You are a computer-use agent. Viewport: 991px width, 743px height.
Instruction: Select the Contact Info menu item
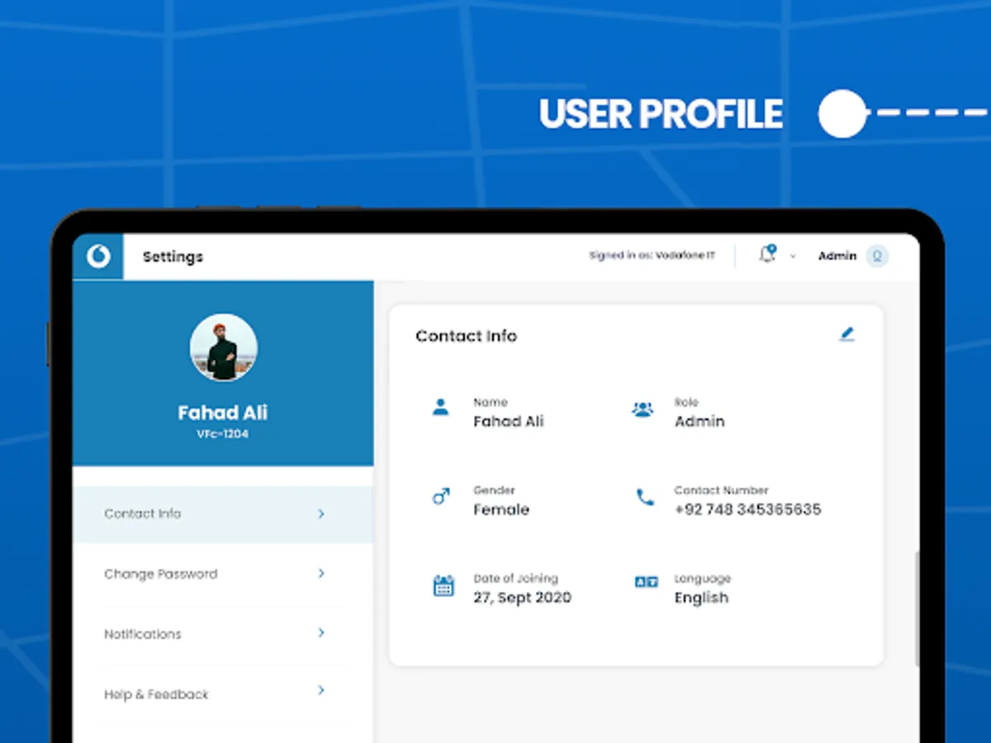[x=223, y=513]
